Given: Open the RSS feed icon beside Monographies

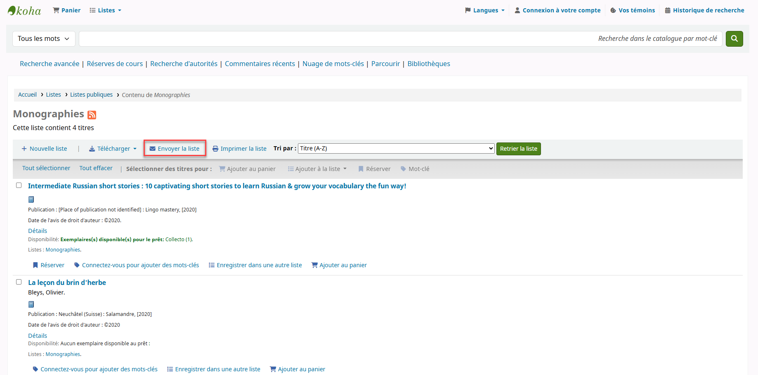Looking at the screenshot, I should [x=92, y=115].
